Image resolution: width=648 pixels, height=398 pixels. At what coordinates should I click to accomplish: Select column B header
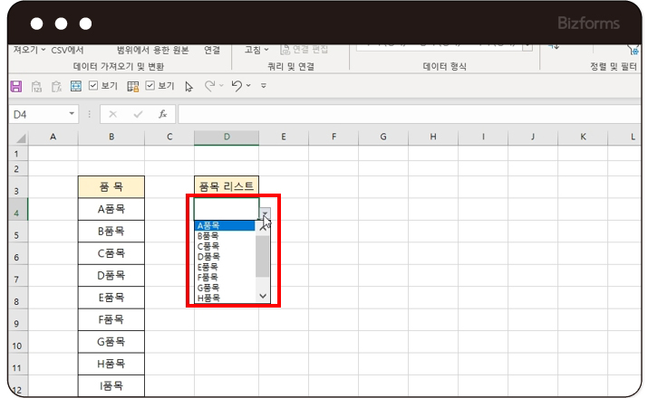(x=111, y=137)
